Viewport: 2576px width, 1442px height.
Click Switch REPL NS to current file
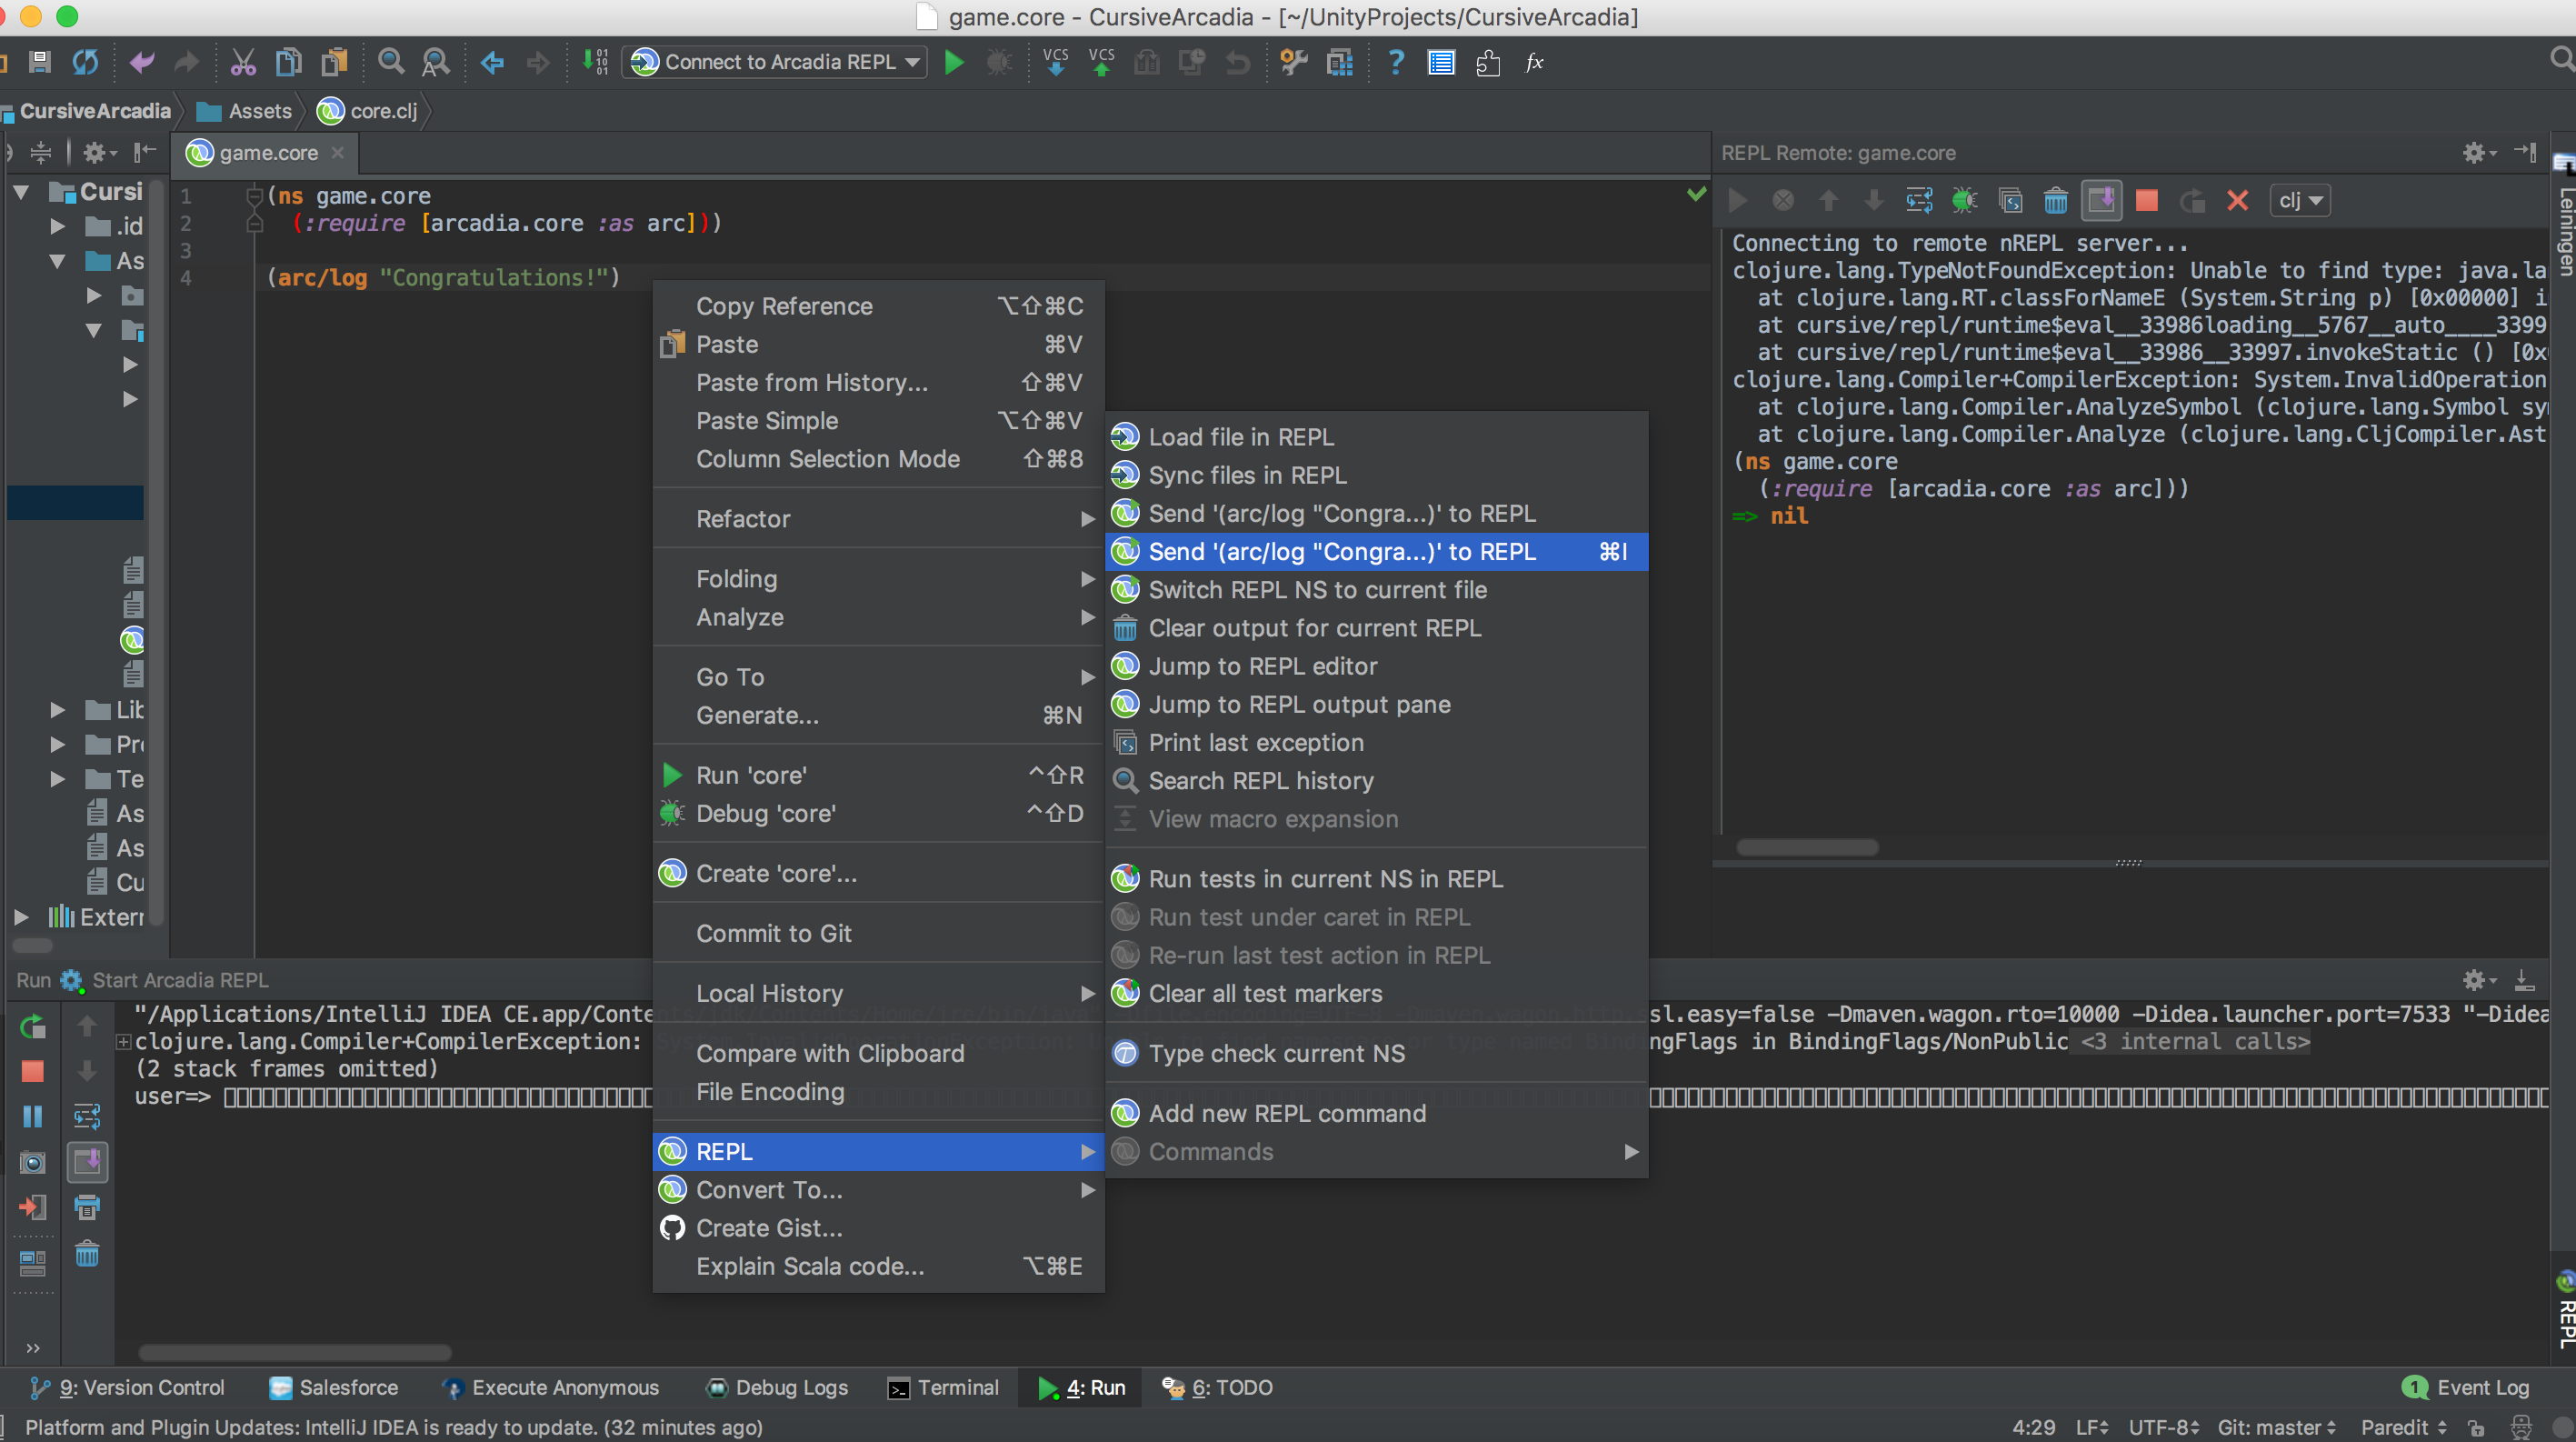pyautogui.click(x=1318, y=589)
